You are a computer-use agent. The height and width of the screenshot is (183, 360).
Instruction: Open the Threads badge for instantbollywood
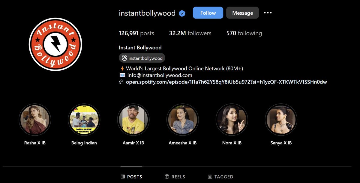(142, 58)
